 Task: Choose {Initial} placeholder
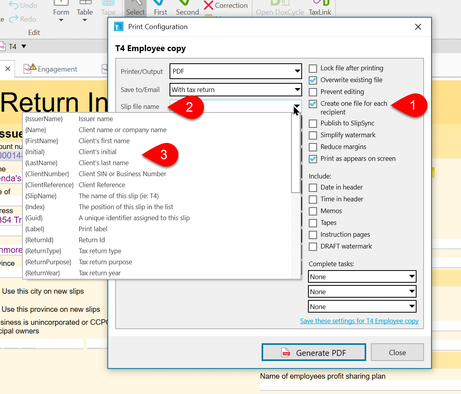pyautogui.click(x=157, y=152)
